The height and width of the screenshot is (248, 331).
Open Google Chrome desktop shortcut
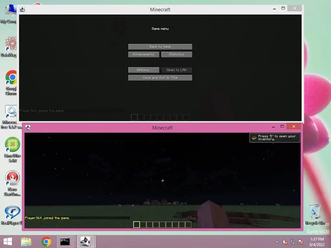[x=11, y=82]
